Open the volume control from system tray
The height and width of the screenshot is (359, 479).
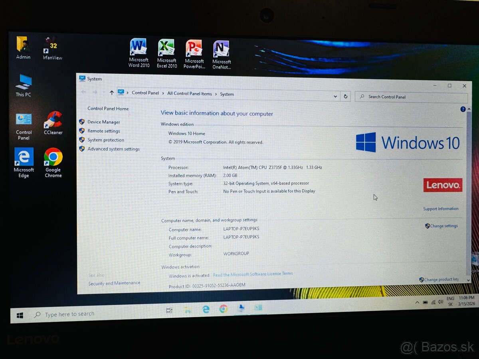click(x=441, y=302)
